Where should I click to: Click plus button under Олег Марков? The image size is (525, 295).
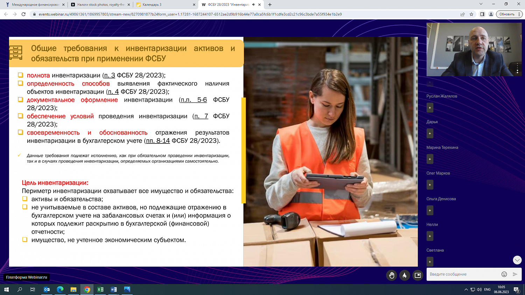click(430, 185)
